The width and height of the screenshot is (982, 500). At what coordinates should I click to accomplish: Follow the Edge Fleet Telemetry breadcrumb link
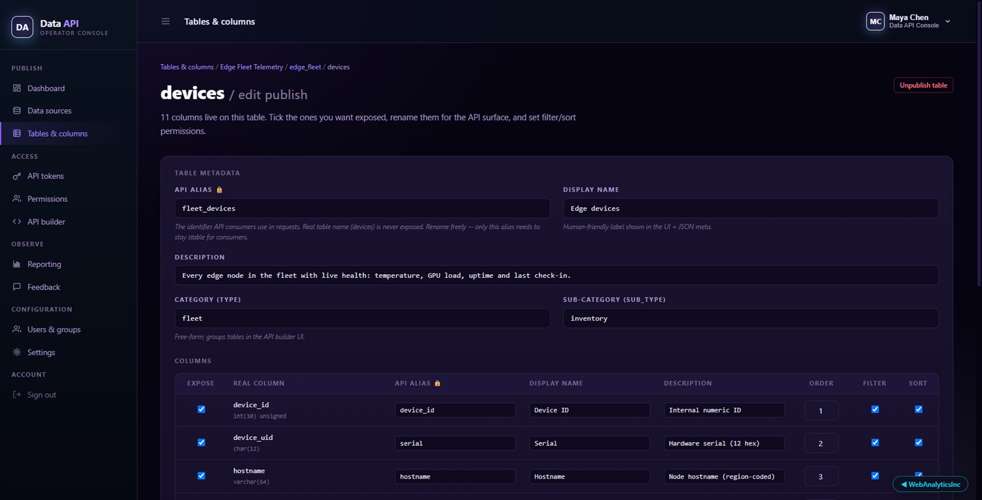(252, 67)
